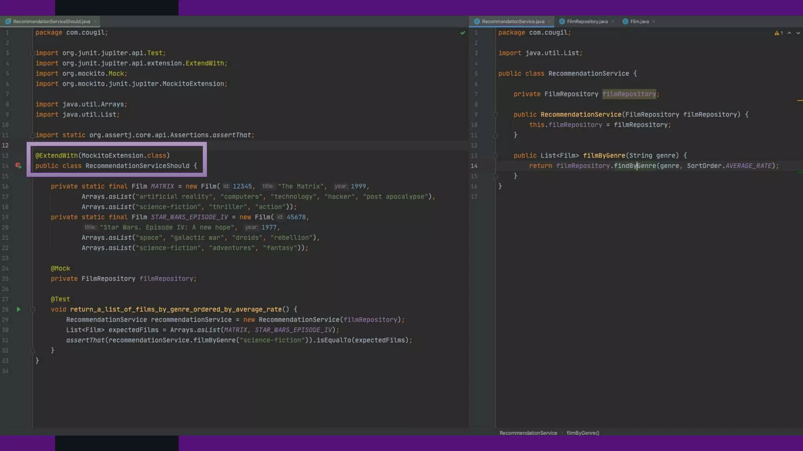Fold the RecommendationService constructor at line 9
803x451 pixels.
point(495,115)
